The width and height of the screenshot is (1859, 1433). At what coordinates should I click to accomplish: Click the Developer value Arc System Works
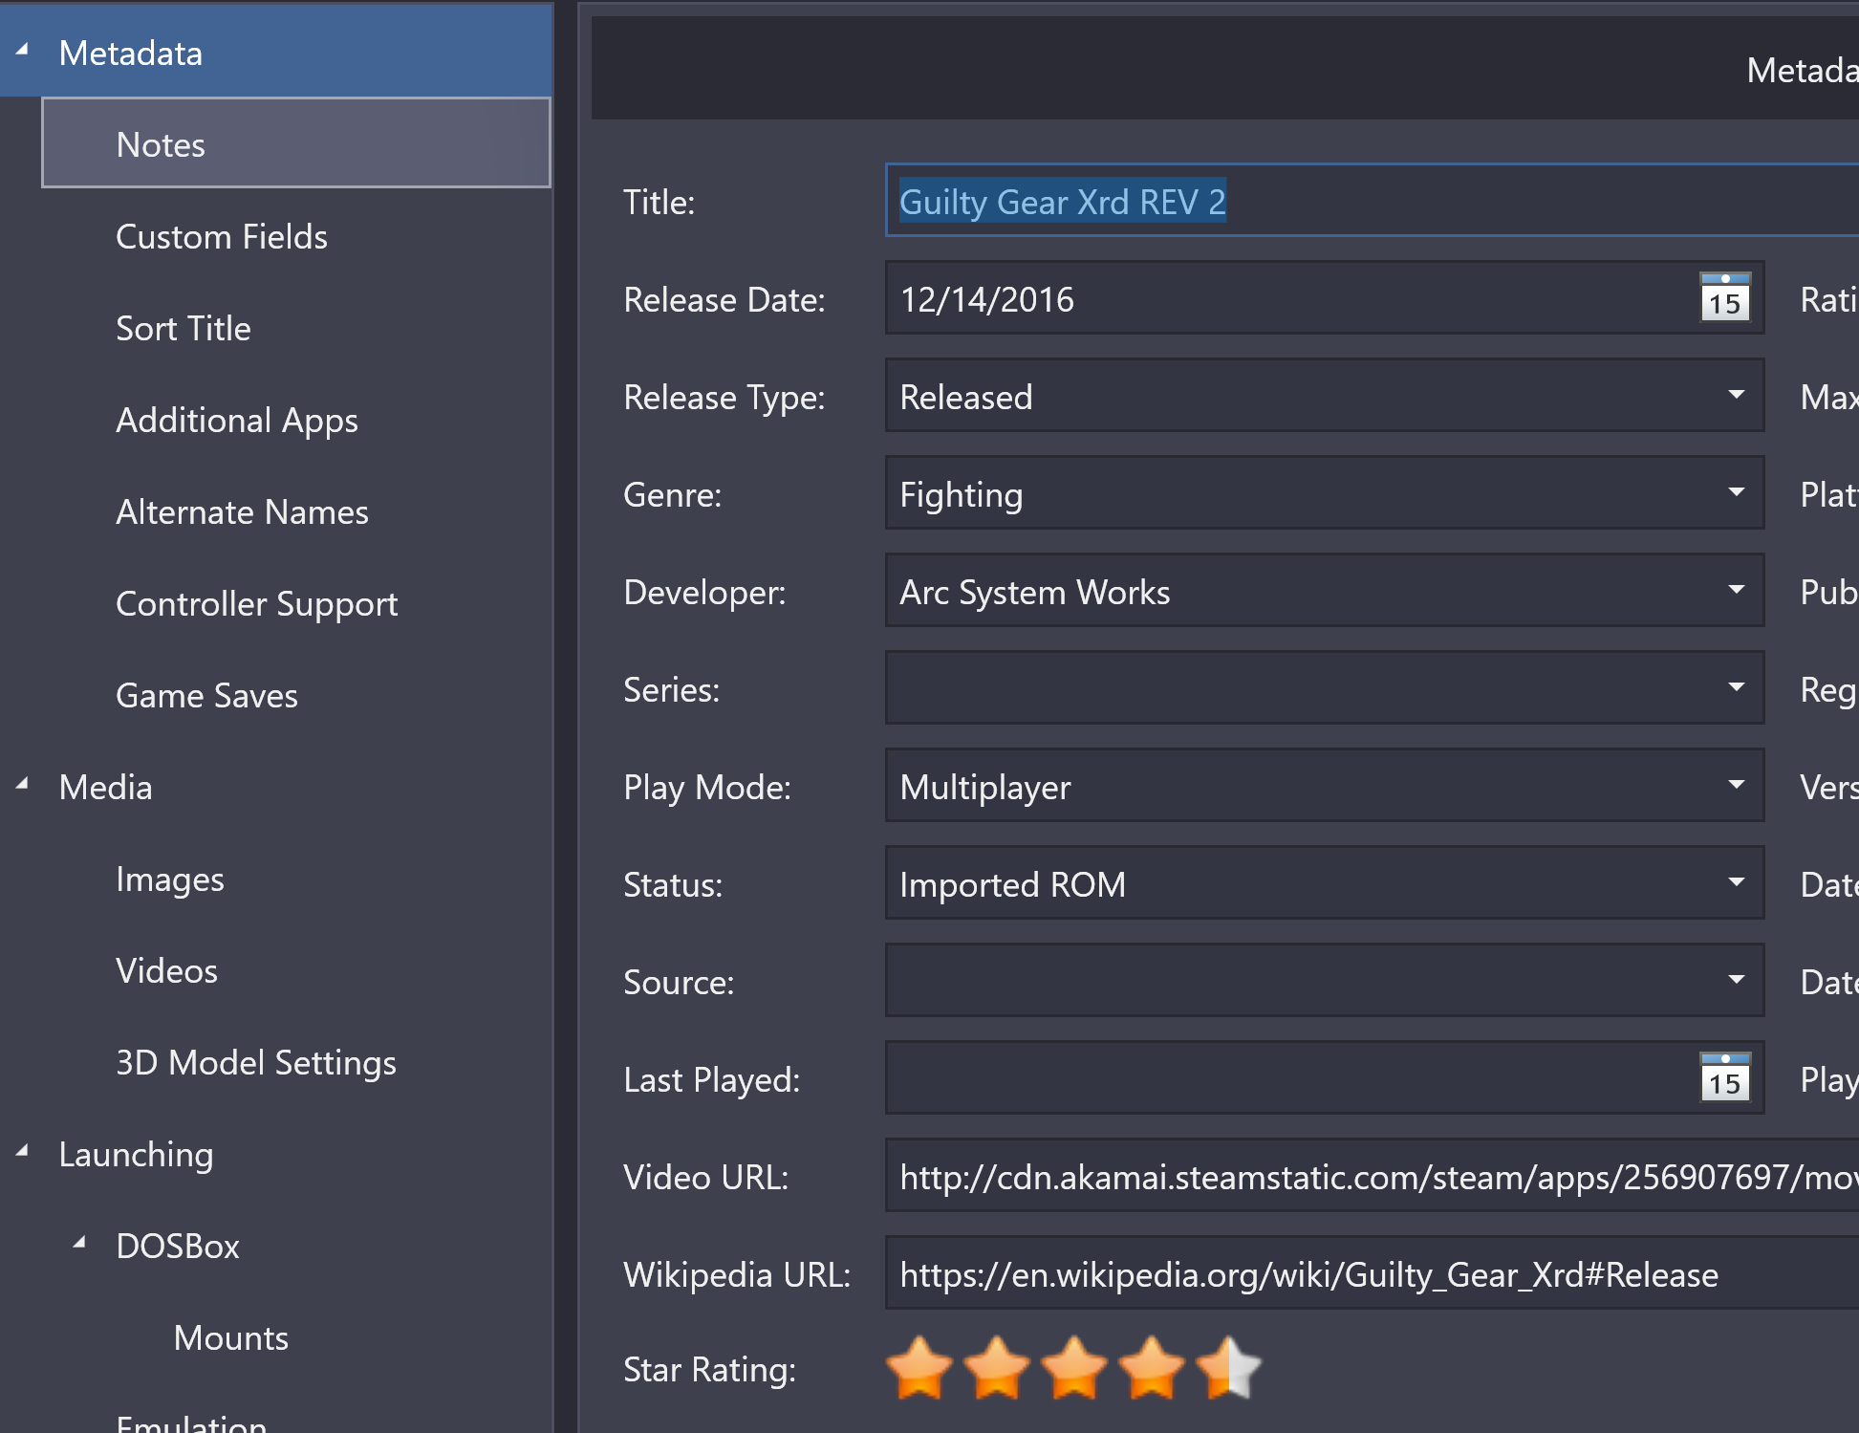click(1035, 592)
